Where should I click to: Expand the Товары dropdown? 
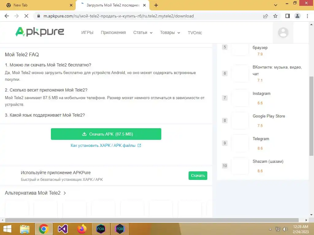[x=170, y=32]
